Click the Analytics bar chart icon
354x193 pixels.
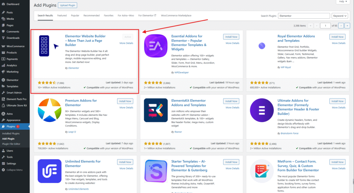[x=3, y=65]
